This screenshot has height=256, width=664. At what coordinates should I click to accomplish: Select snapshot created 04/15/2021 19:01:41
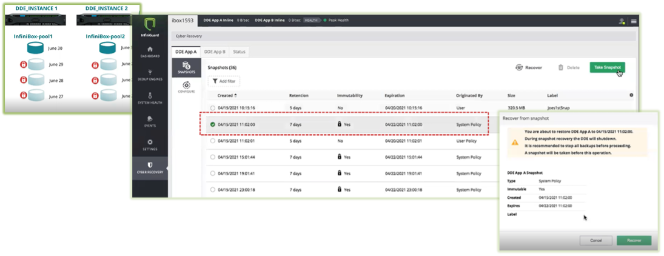click(x=212, y=173)
